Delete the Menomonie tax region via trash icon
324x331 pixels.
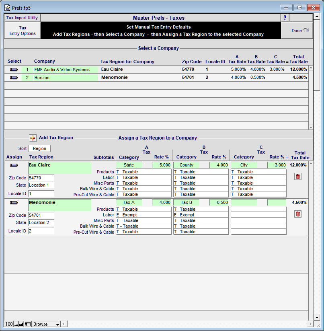click(x=297, y=214)
